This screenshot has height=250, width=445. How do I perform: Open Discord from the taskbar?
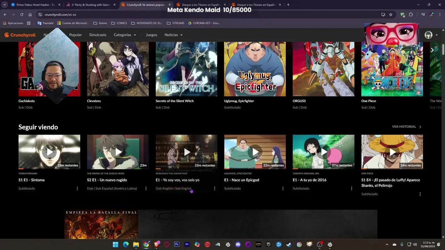click(238, 244)
